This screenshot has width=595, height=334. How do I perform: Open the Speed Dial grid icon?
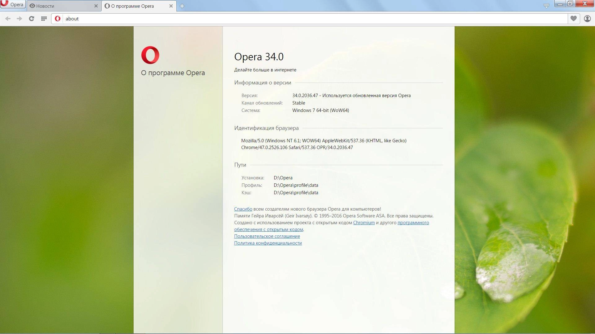click(x=44, y=19)
